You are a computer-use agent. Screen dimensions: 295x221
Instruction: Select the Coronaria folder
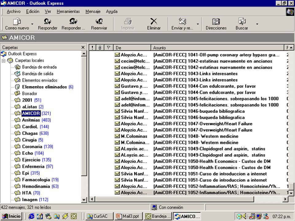coord(34,146)
